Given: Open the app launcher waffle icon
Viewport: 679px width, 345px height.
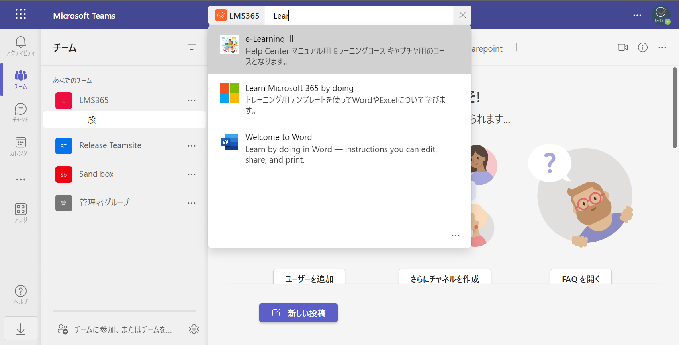Looking at the screenshot, I should pyautogui.click(x=21, y=14).
